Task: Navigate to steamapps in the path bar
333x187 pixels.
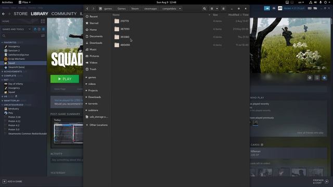Action: click(x=150, y=9)
